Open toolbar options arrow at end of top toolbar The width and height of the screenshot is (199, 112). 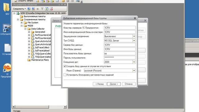(81, 2)
